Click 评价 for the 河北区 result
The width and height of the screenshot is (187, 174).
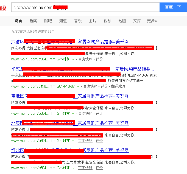[99, 168]
